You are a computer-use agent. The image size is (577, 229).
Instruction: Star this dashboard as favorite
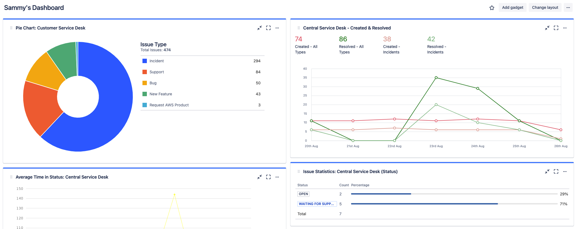(492, 8)
